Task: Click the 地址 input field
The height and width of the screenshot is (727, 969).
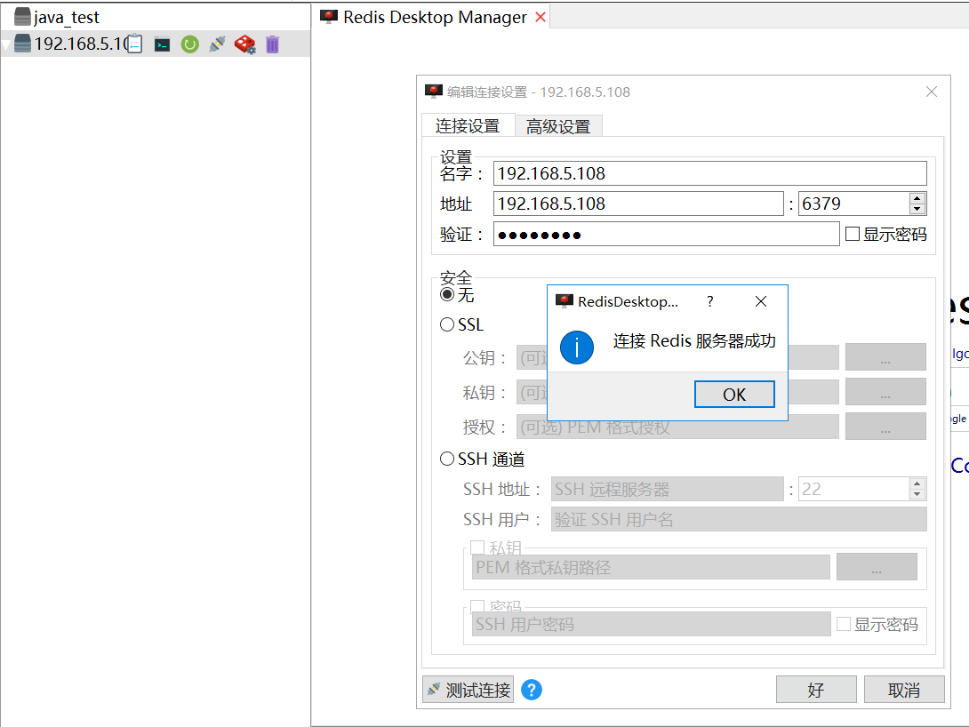Action: 638,204
